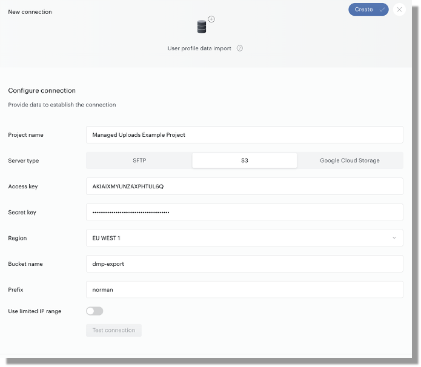This screenshot has height=367, width=421.
Task: Close the New connection dialog
Action: tap(399, 10)
